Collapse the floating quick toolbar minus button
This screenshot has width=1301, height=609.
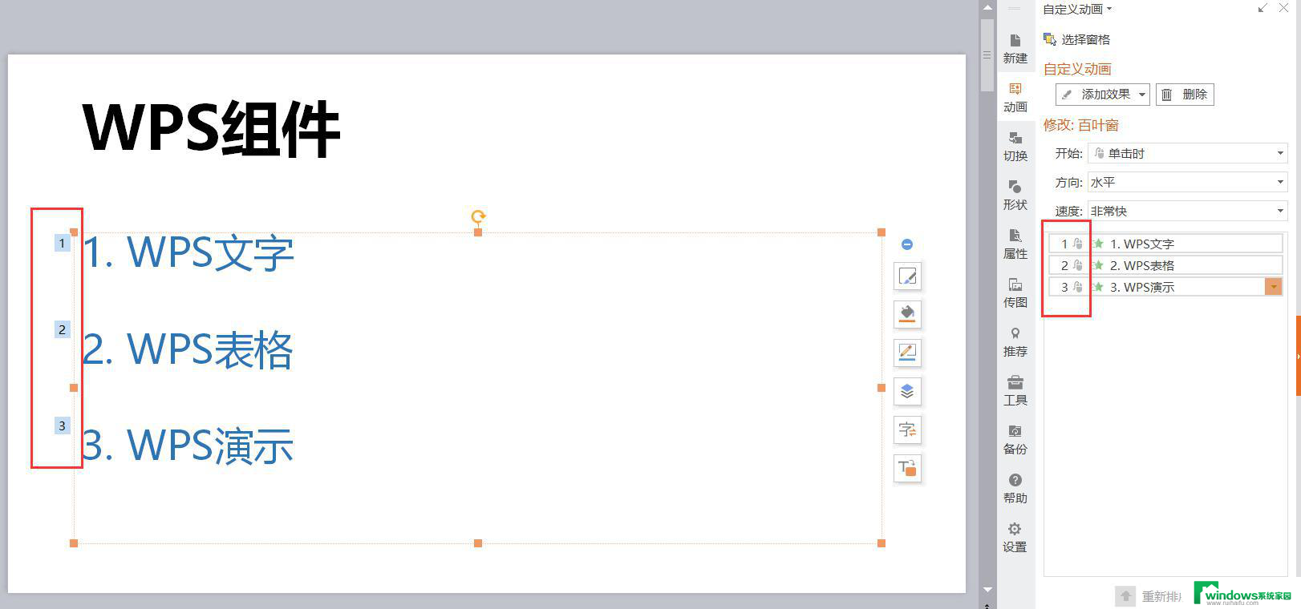pos(907,244)
